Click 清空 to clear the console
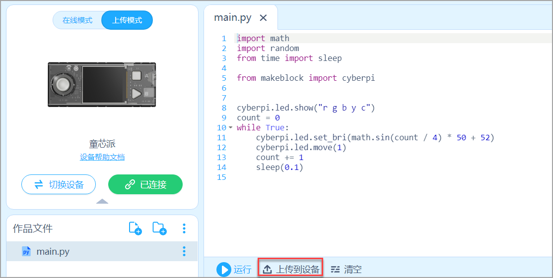 (x=346, y=270)
